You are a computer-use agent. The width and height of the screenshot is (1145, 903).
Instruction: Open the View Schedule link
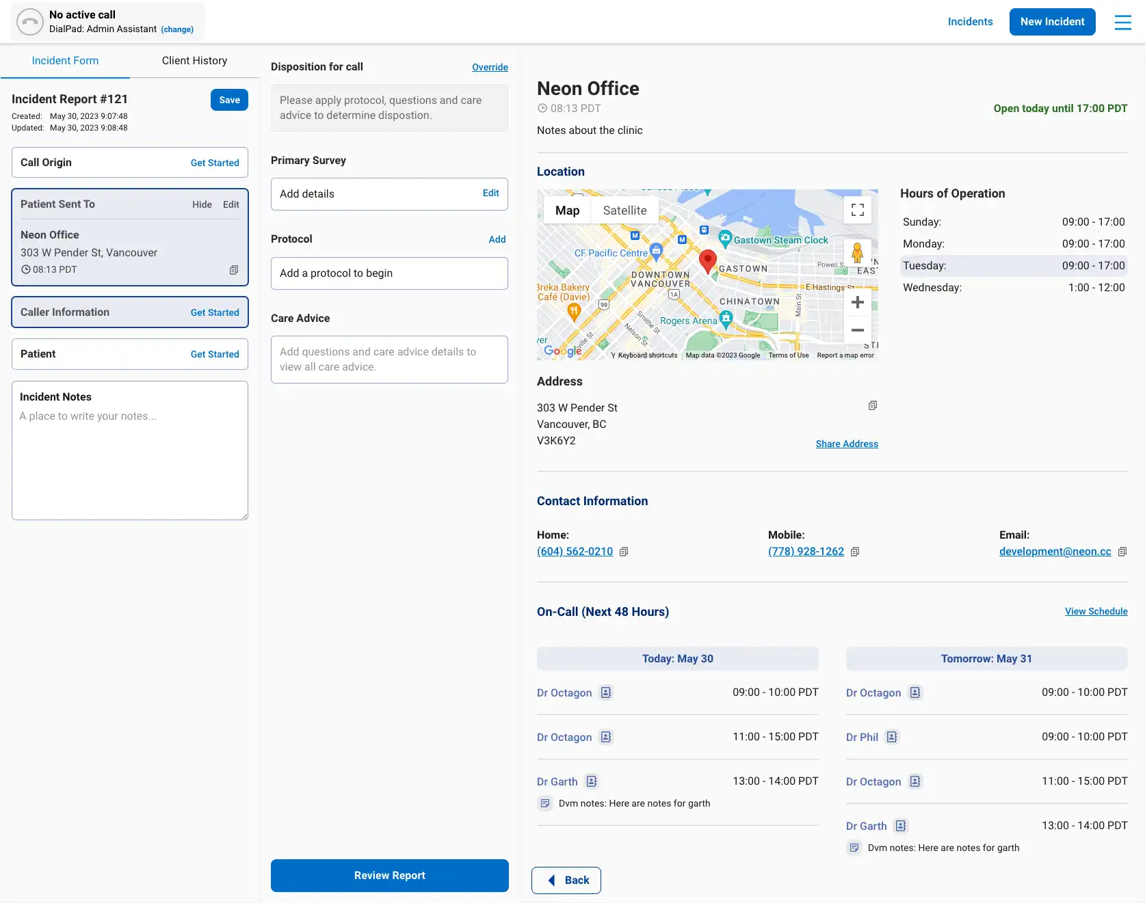[x=1096, y=611]
